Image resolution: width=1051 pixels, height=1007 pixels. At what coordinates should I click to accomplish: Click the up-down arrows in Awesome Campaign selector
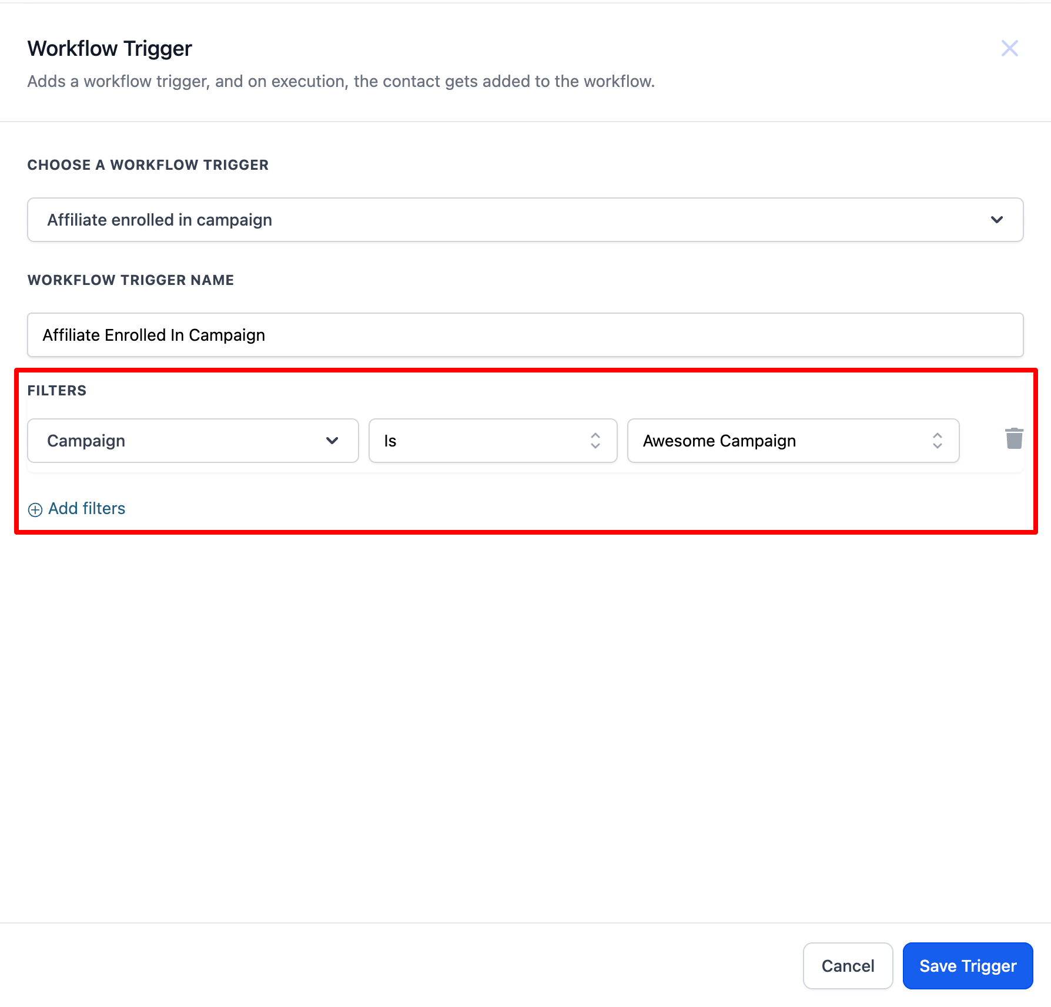point(937,441)
